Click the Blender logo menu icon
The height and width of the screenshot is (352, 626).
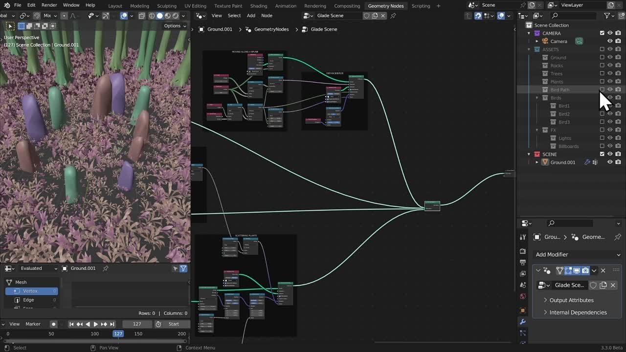(6, 5)
